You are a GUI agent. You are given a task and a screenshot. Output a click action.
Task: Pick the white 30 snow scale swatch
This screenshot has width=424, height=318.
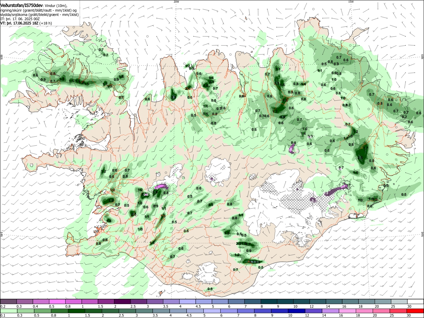coord(415,301)
